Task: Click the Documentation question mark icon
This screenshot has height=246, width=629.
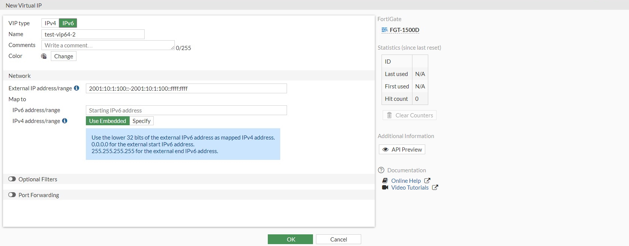Action: click(381, 170)
